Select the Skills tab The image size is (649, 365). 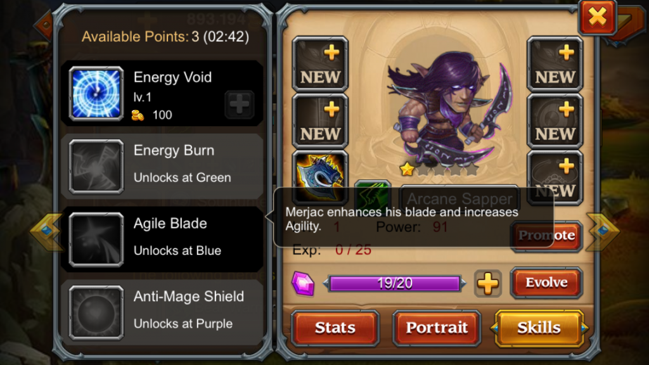(x=539, y=328)
